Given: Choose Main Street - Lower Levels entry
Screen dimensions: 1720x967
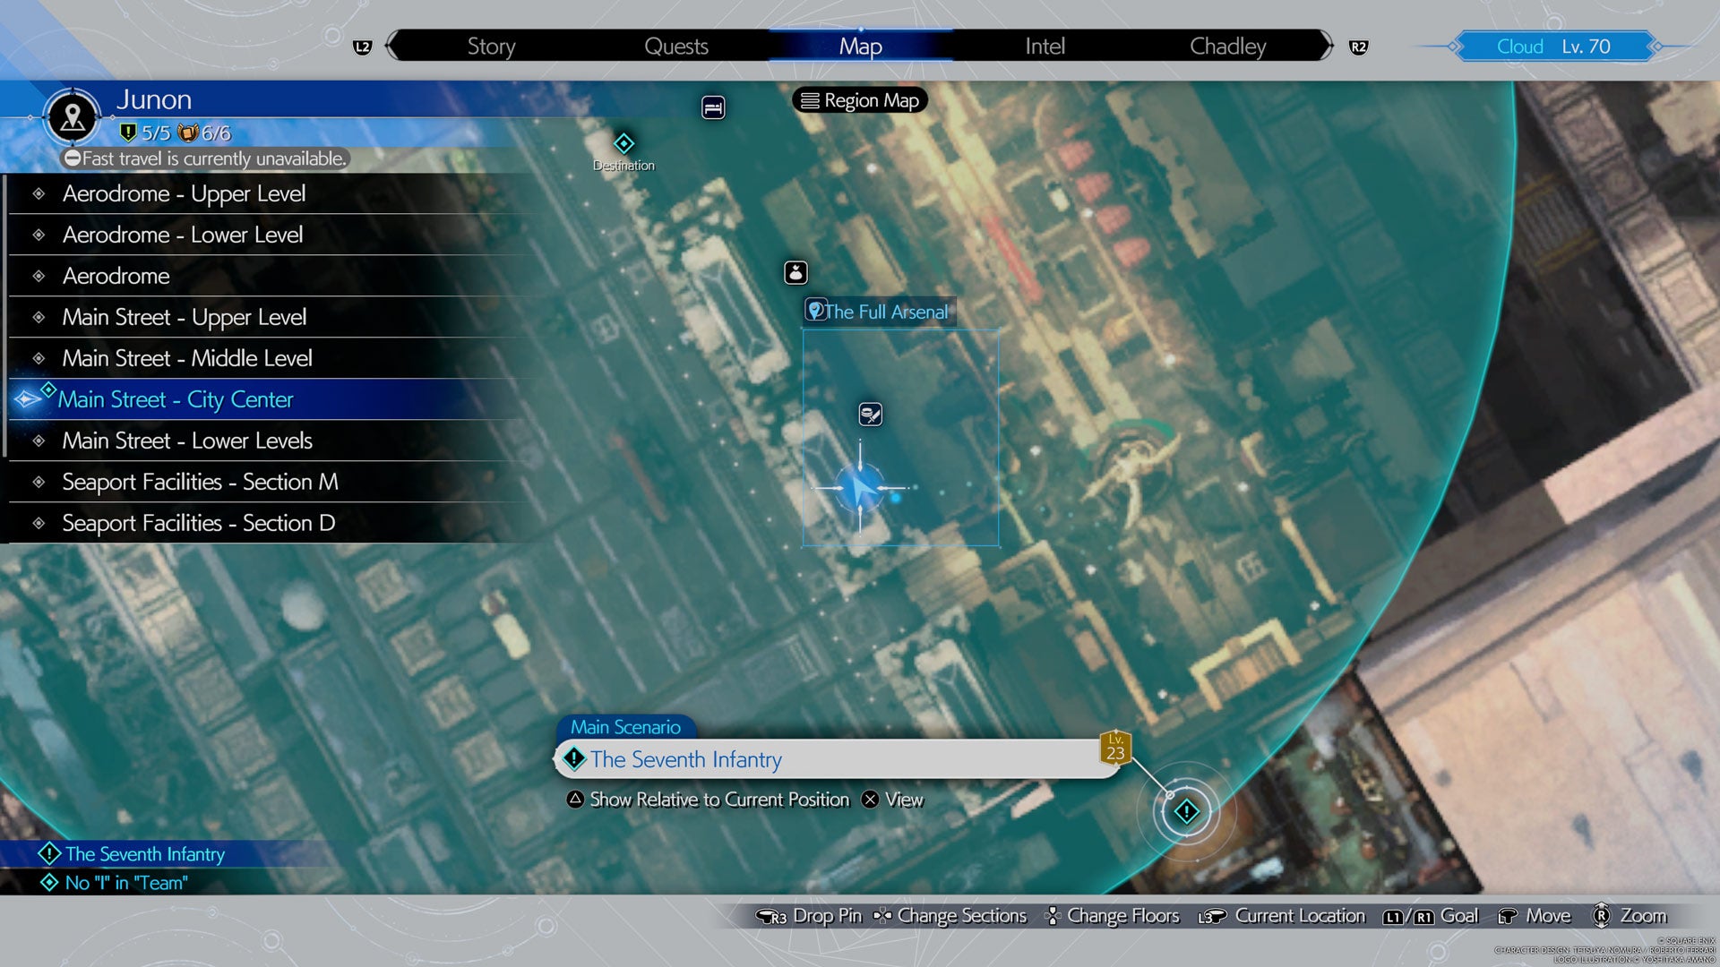Looking at the screenshot, I should click(187, 441).
